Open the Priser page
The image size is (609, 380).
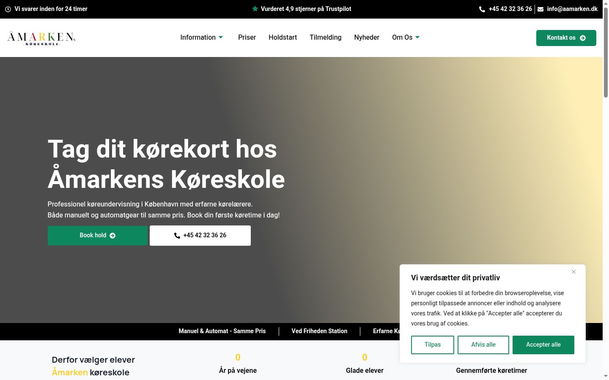pyautogui.click(x=247, y=37)
